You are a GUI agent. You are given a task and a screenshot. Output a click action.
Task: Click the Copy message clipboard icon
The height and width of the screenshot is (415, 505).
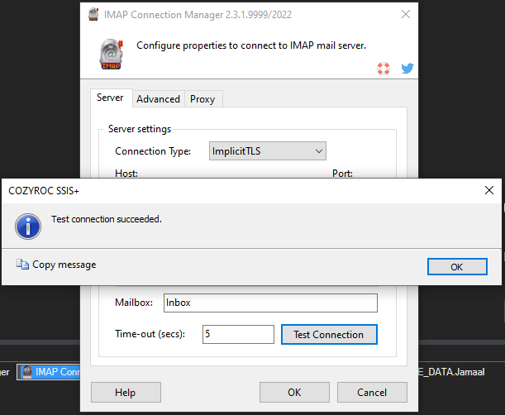22,265
